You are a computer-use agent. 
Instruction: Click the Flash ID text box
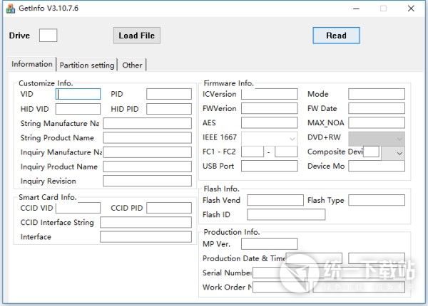tap(285, 214)
